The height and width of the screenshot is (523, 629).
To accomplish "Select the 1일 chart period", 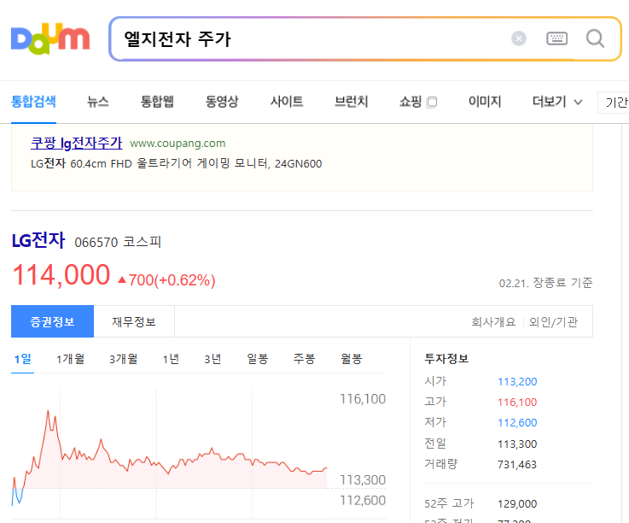I will click(22, 359).
